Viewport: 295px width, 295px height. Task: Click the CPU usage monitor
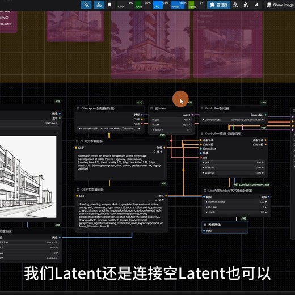pos(125,5)
